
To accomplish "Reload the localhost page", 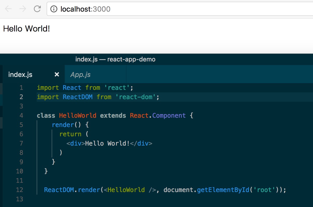I will coord(37,9).
